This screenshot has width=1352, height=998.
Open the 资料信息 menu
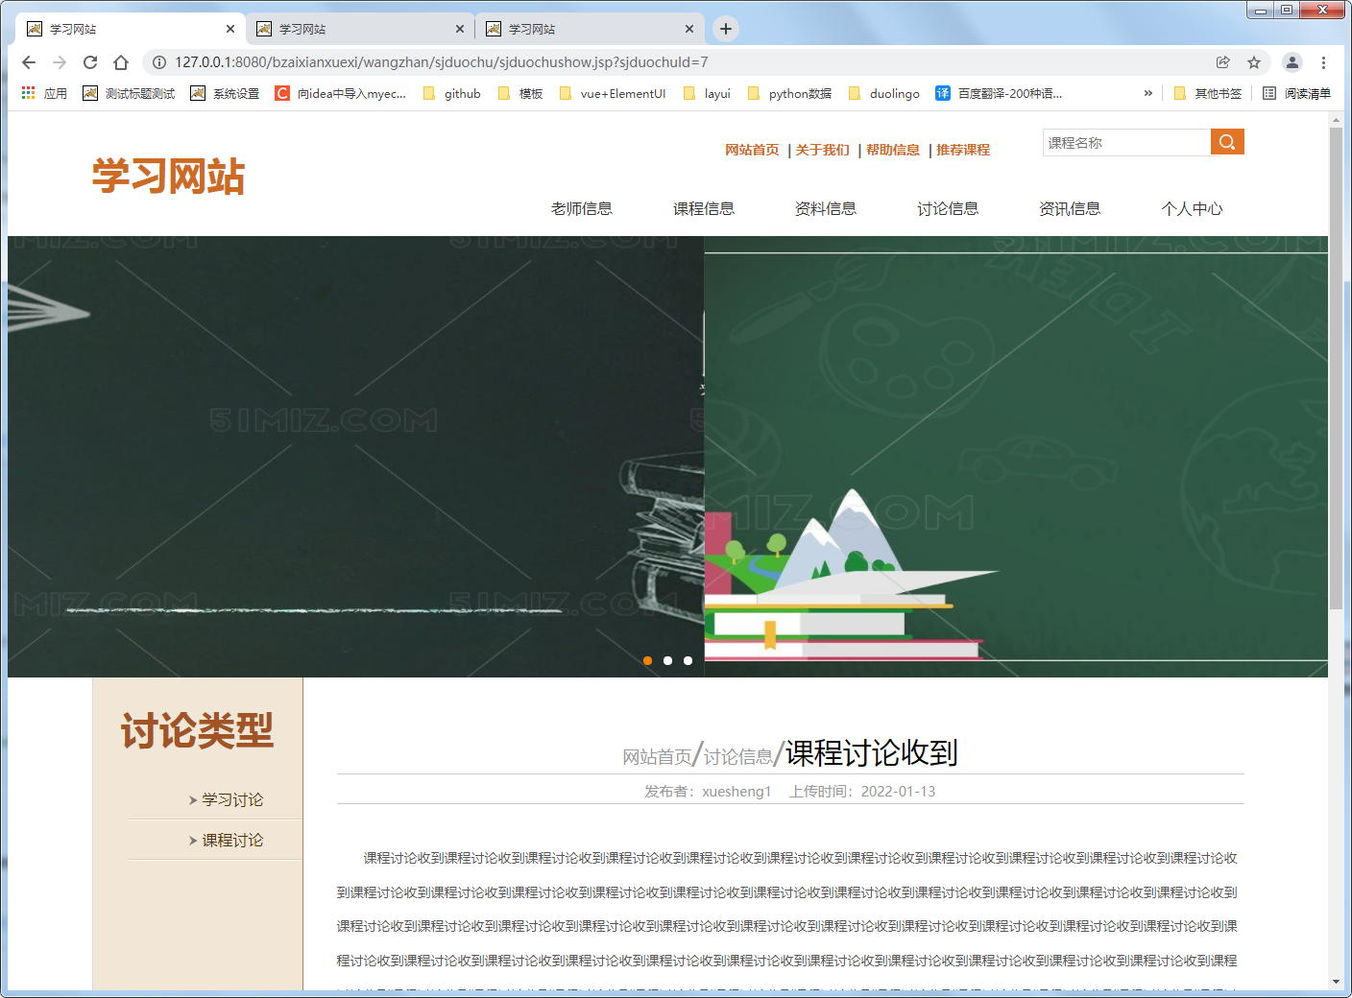826,208
